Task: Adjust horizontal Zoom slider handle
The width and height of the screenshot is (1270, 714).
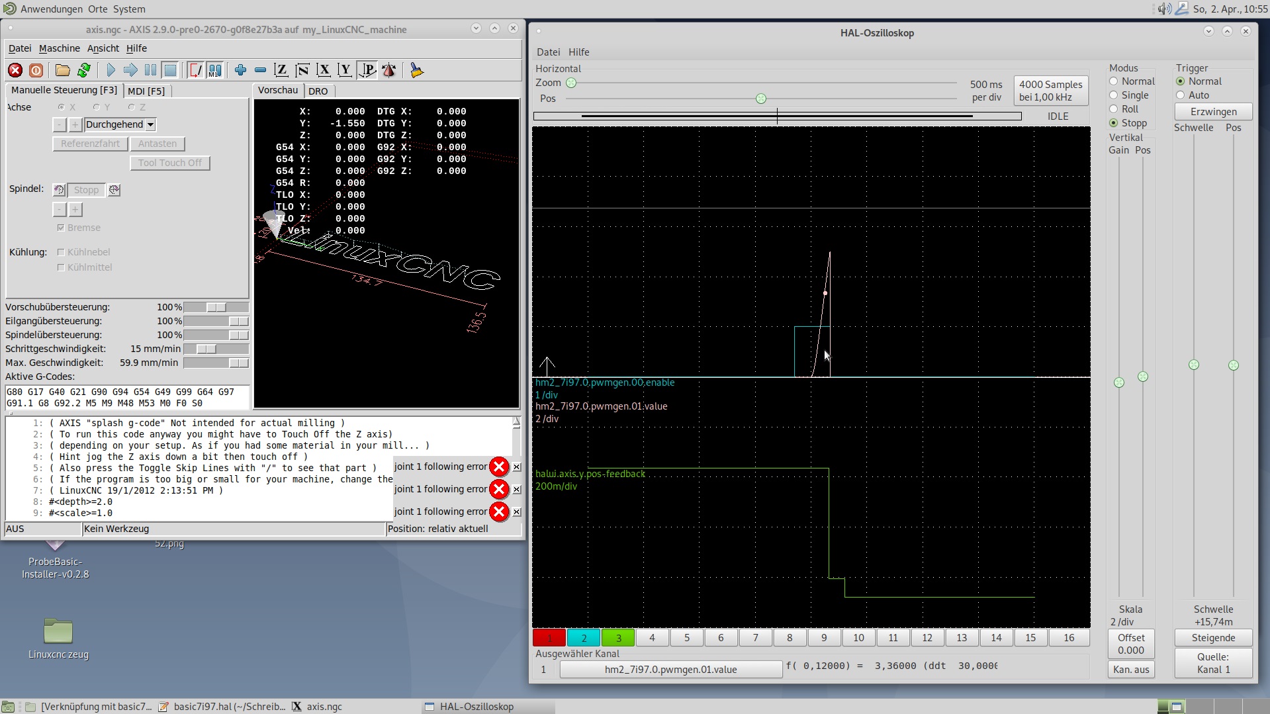Action: [571, 83]
